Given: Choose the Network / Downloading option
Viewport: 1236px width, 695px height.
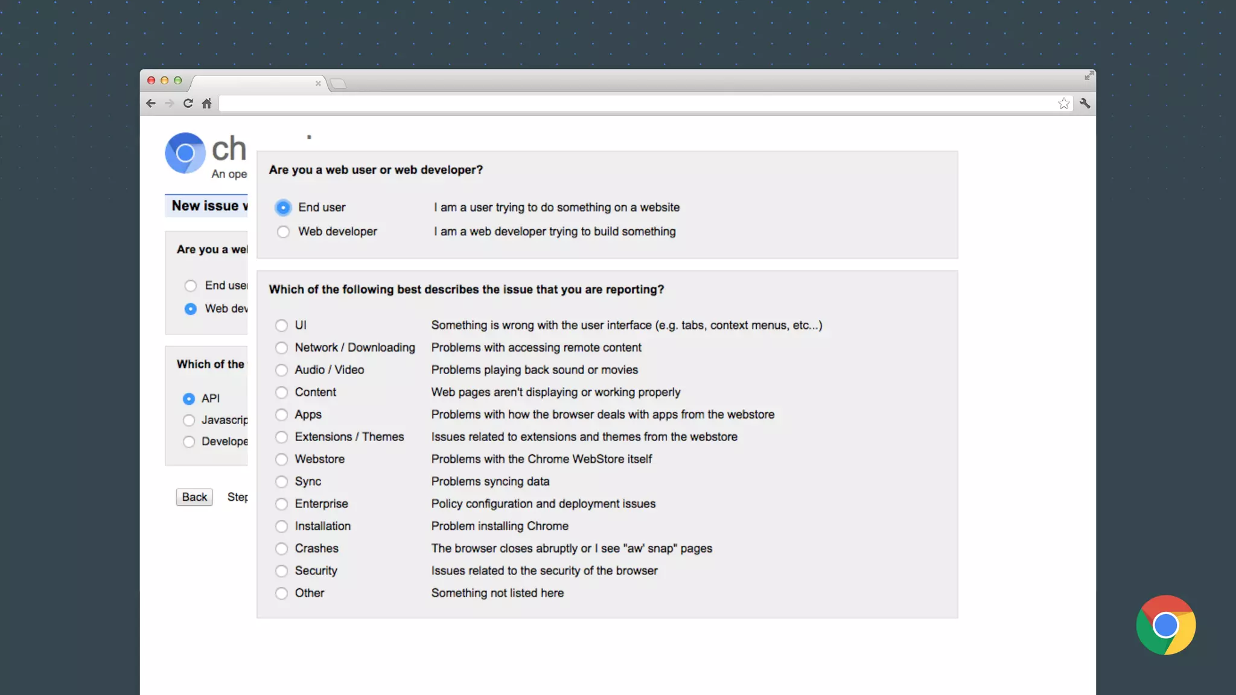Looking at the screenshot, I should point(281,348).
